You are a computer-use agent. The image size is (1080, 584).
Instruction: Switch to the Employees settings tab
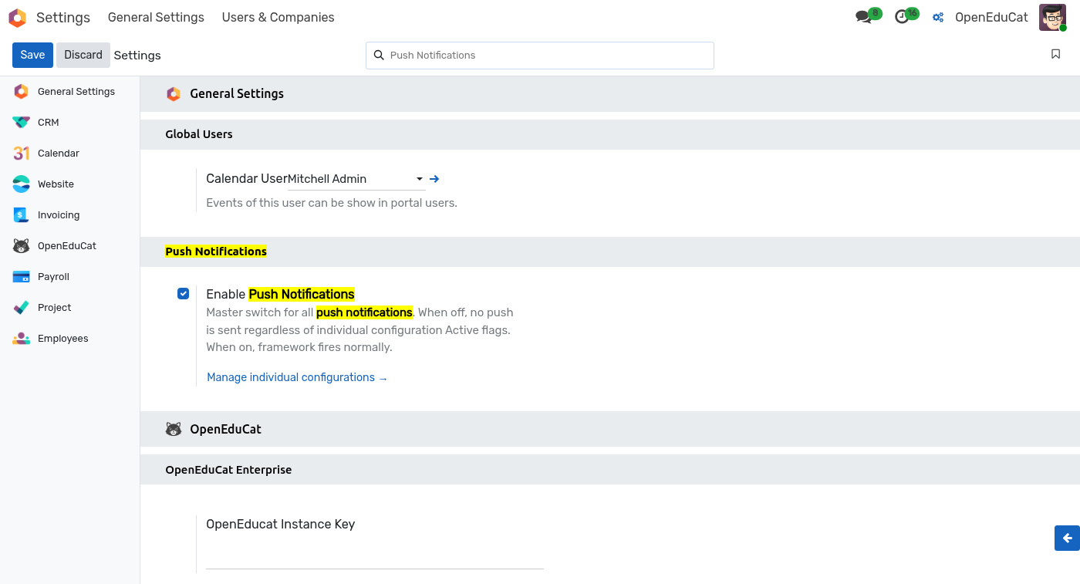tap(69, 338)
